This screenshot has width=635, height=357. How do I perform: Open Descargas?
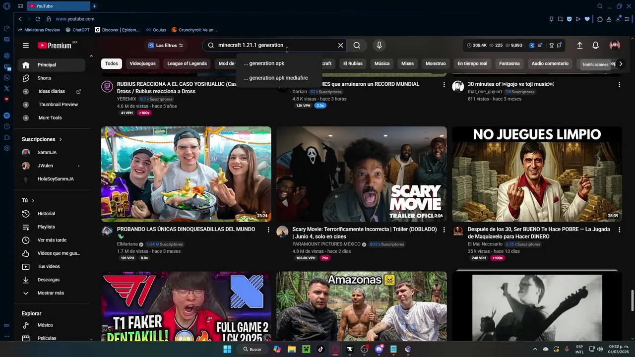(x=52, y=280)
